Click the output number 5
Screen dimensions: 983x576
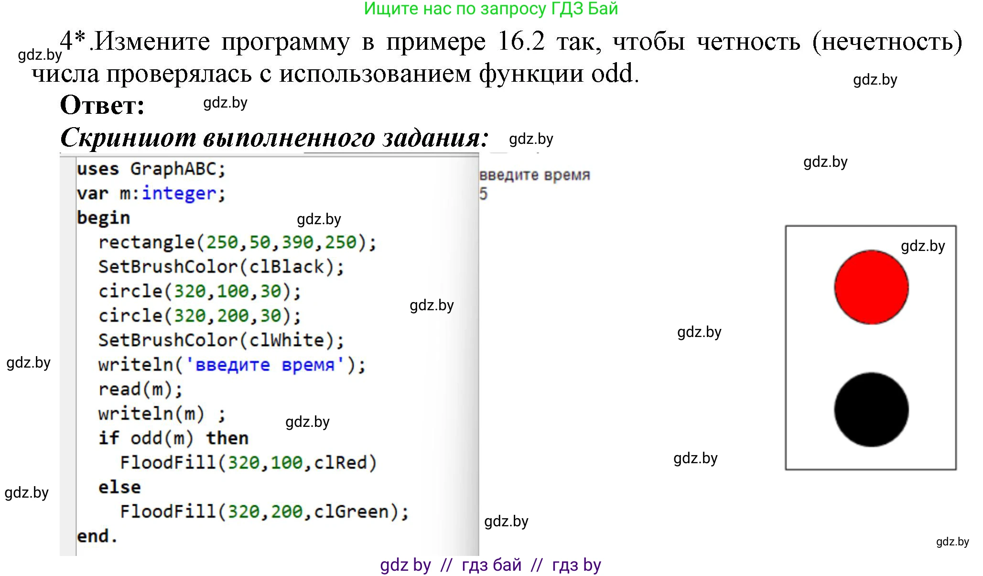(484, 194)
